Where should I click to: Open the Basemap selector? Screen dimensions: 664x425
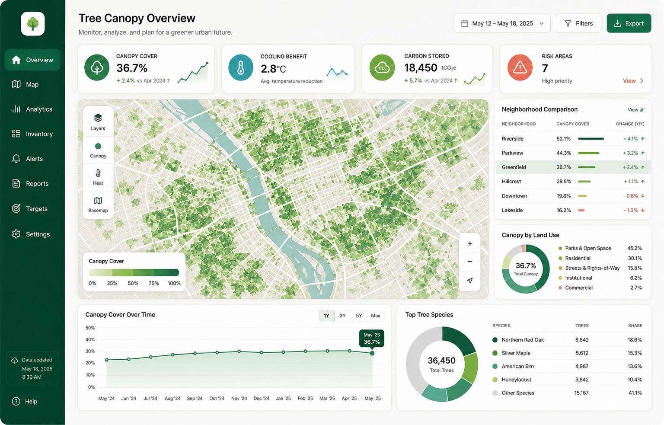tap(98, 205)
